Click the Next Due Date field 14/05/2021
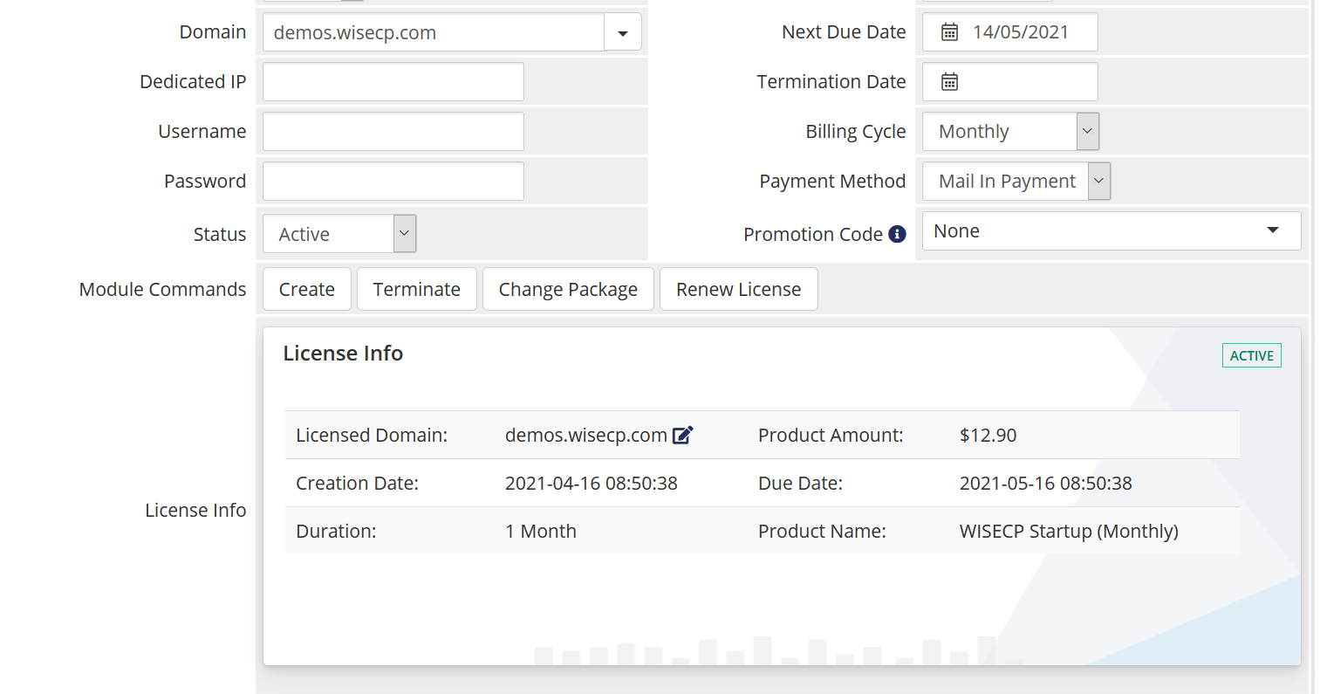Viewport: 1327px width, 694px height. (x=1010, y=32)
